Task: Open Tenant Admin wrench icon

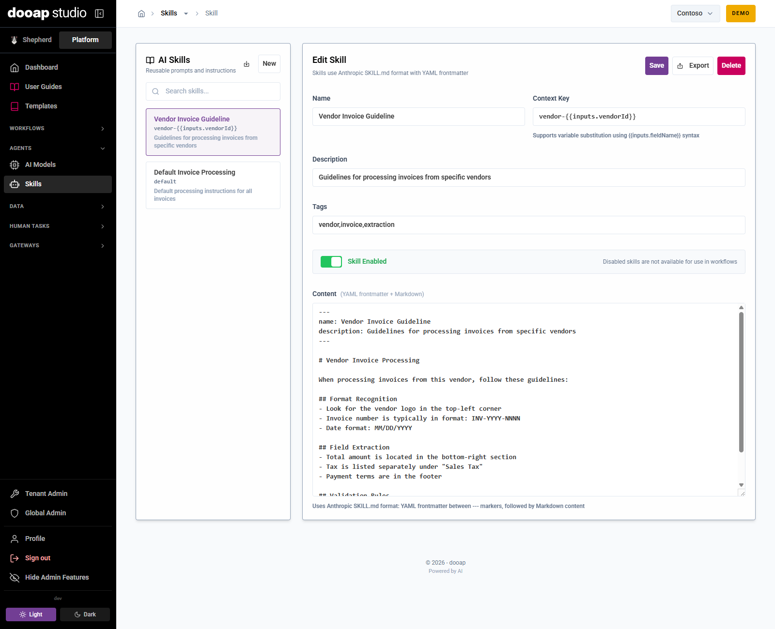Action: pos(15,494)
